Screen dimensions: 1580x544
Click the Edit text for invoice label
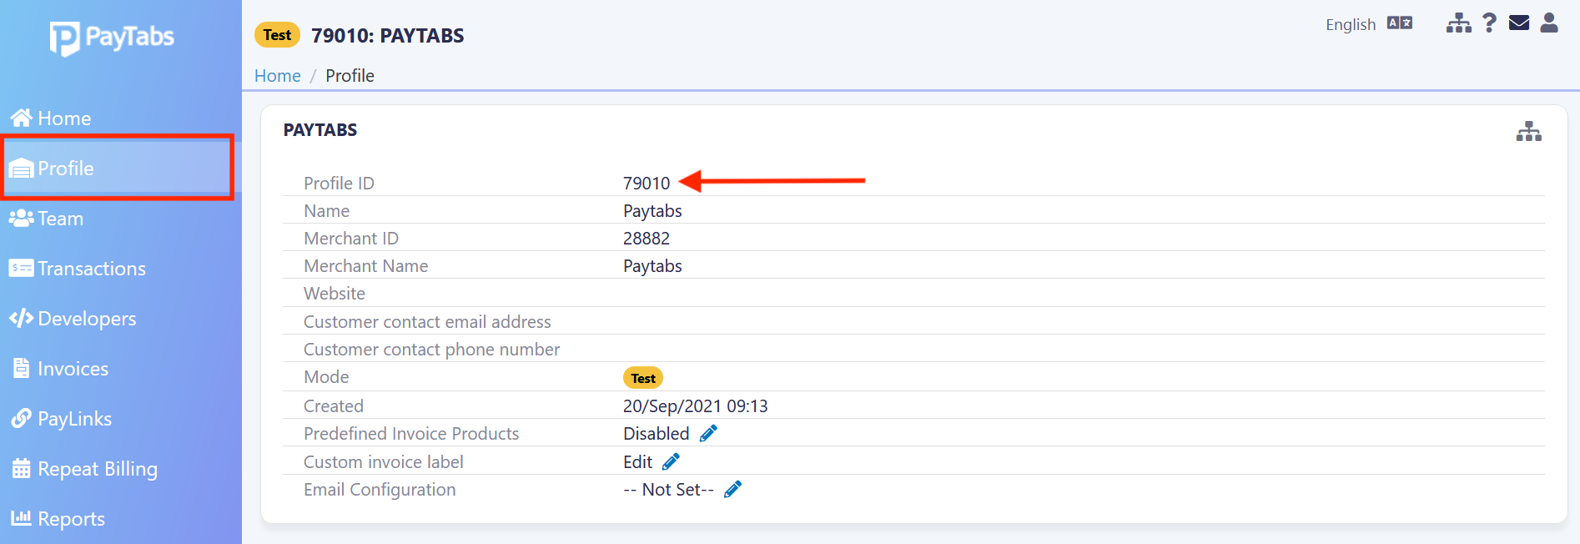coord(637,462)
